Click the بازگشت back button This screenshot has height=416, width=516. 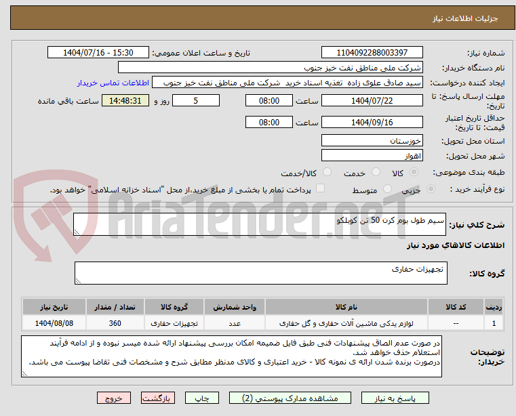coord(158,398)
